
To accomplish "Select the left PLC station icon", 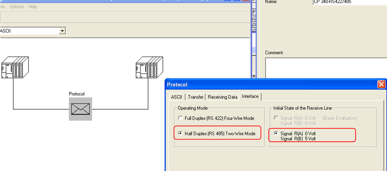I will pos(15,67).
